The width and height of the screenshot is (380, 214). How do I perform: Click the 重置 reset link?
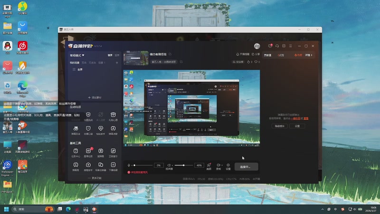306,118
